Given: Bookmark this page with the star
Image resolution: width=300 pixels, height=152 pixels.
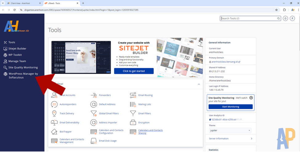Looking at the screenshot, I should click(276, 10).
